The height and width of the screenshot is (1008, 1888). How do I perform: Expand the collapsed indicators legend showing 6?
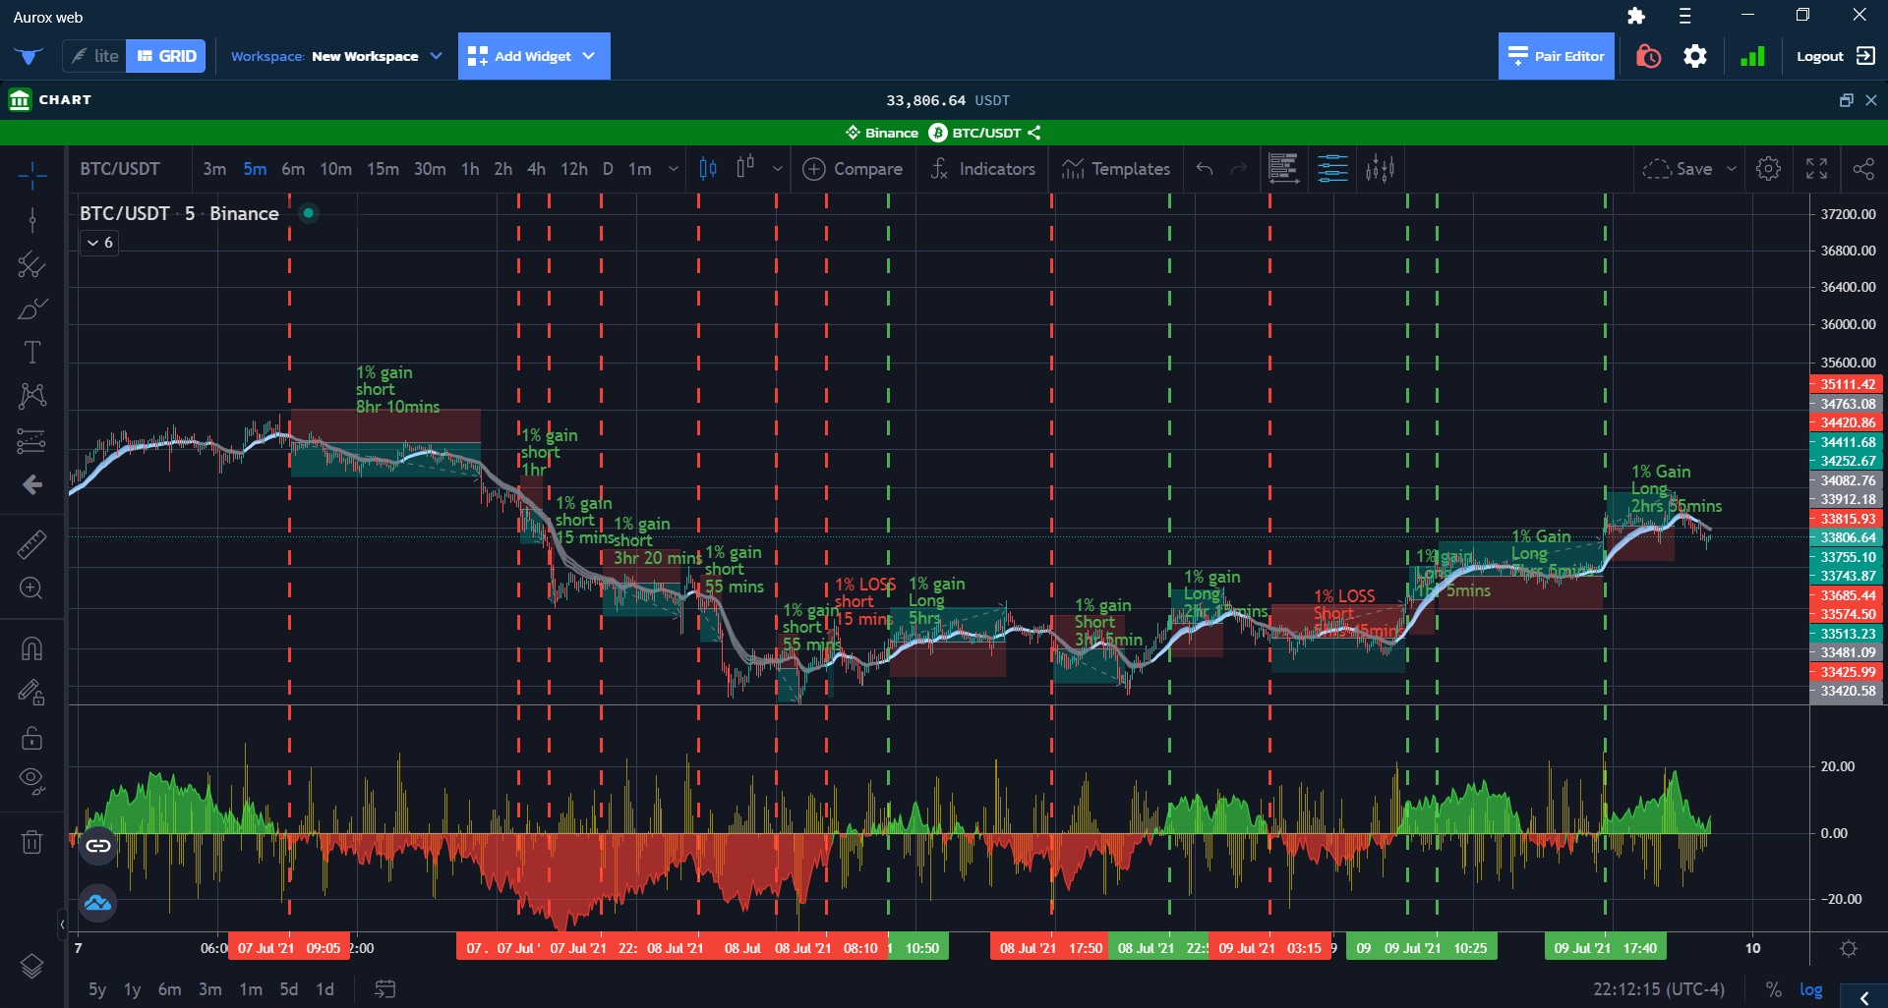(99, 243)
